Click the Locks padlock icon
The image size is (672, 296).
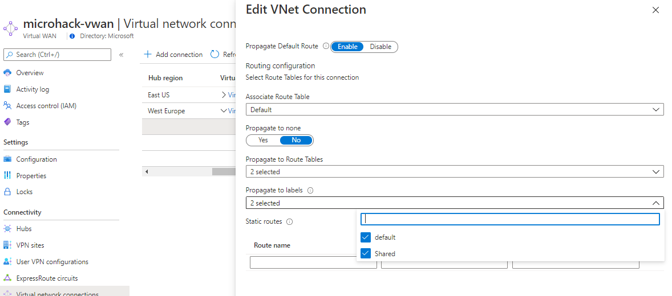[7, 192]
